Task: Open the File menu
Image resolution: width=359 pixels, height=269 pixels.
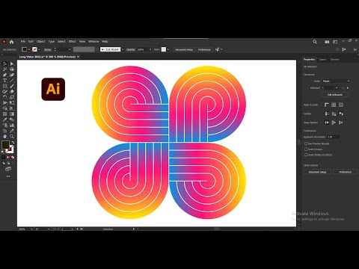Action: pyautogui.click(x=23, y=41)
